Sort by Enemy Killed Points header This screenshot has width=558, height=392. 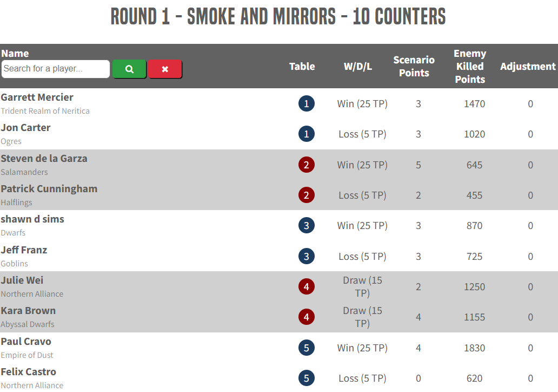point(470,66)
